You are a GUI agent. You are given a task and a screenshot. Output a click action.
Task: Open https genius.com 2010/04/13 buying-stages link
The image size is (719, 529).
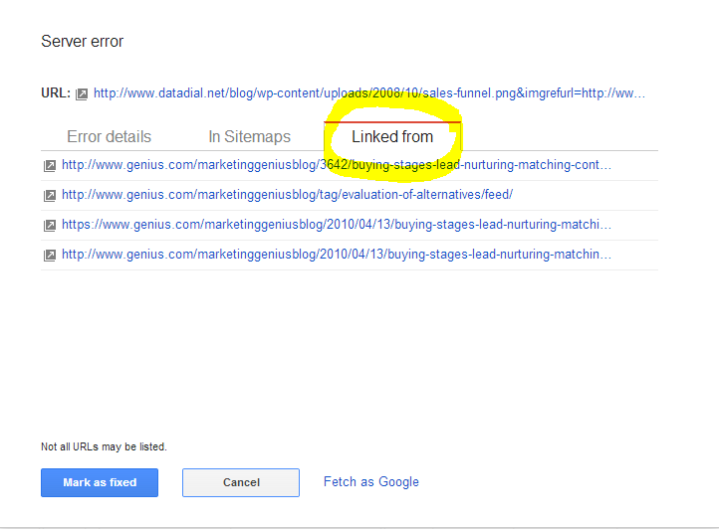pyautogui.click(x=337, y=225)
